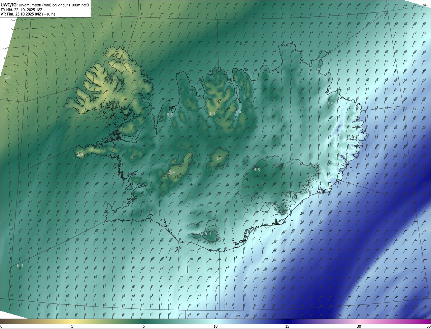Click the colorbar tick label '0'
This screenshot has width=431, height=329.
pos(1,326)
